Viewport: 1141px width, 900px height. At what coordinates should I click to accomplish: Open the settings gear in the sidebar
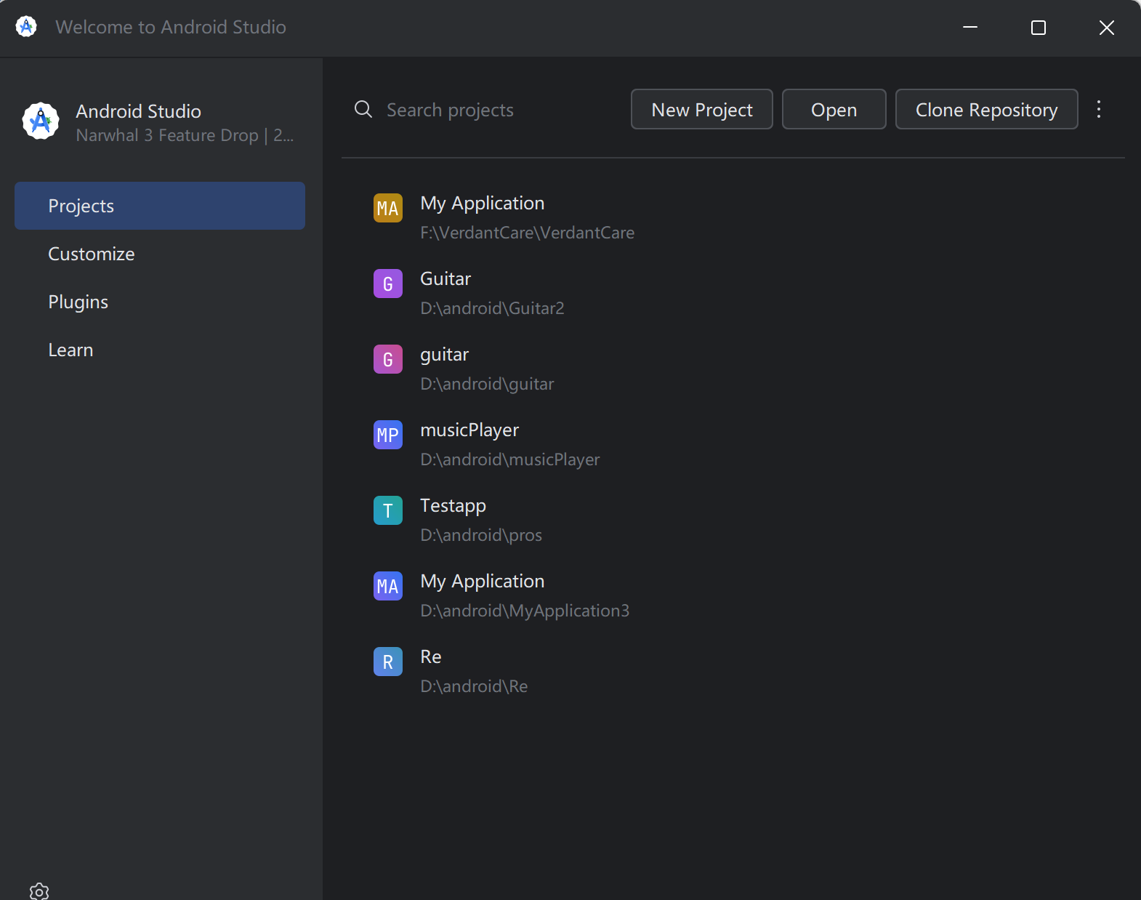tap(39, 891)
